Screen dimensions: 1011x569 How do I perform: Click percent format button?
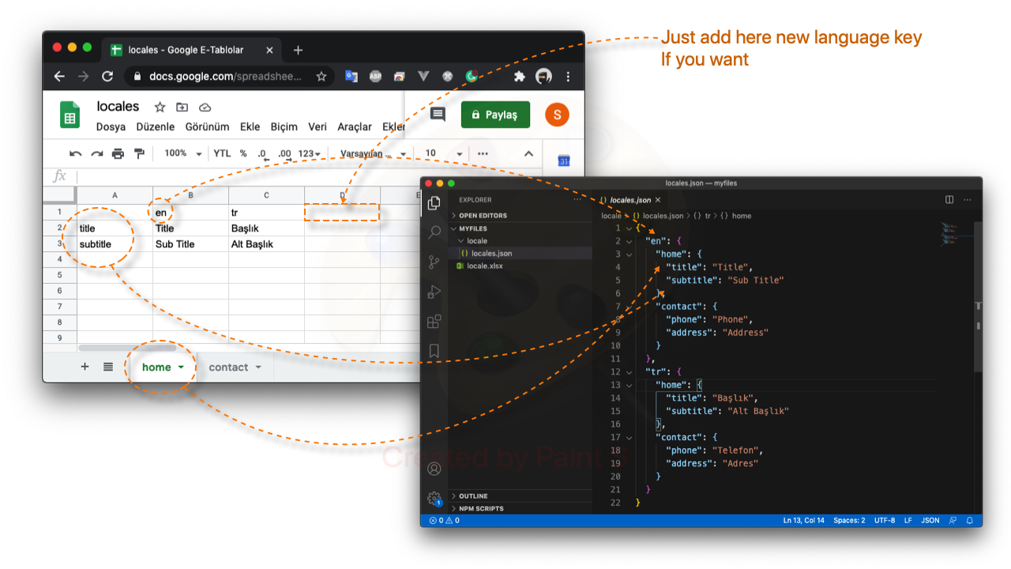click(243, 153)
